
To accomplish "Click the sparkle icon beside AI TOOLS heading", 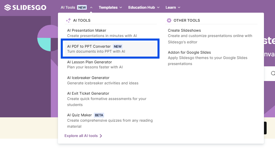I will (68, 20).
